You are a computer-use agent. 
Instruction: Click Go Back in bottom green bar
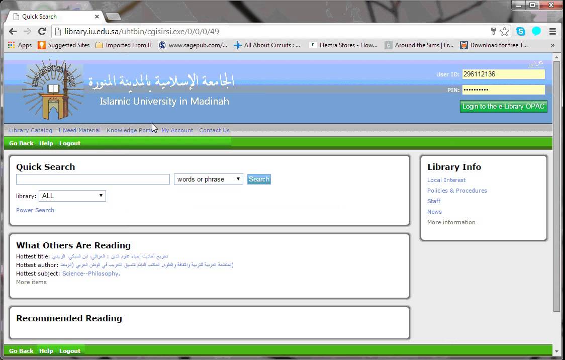pyautogui.click(x=21, y=351)
